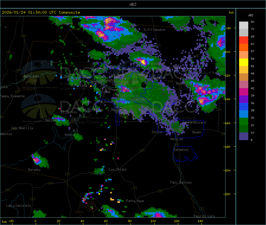
Task: Click the yellow storm core near Guadales
Action: click(x=144, y=62)
